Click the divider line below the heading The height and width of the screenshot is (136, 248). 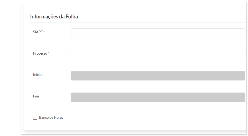(x=136, y=23)
